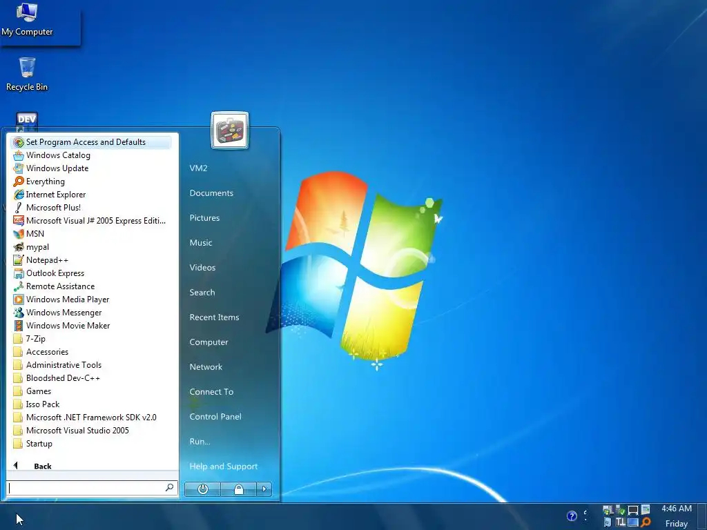Viewport: 707px width, 530px height.
Task: Expand shutdown options arrow
Action: pos(264,489)
